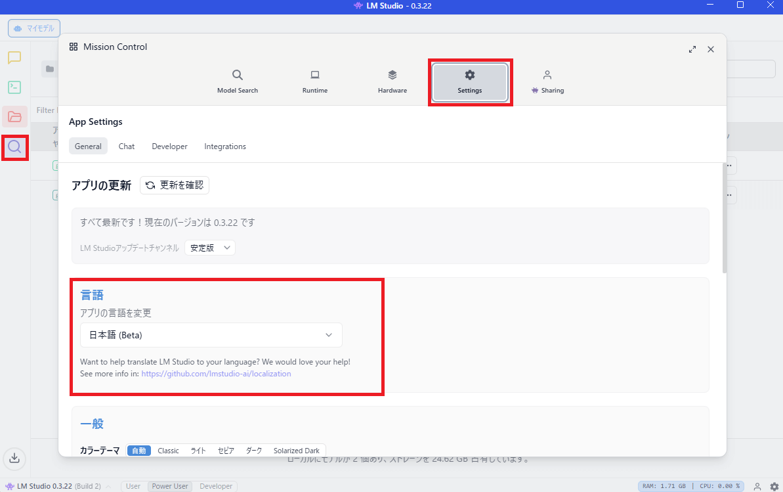Switch to the Sharing tab

coord(547,81)
